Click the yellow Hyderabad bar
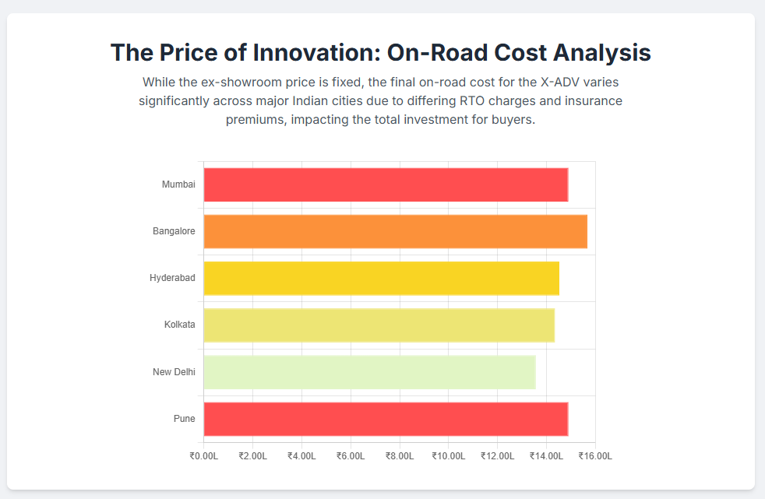The width and height of the screenshot is (765, 499). click(x=381, y=279)
